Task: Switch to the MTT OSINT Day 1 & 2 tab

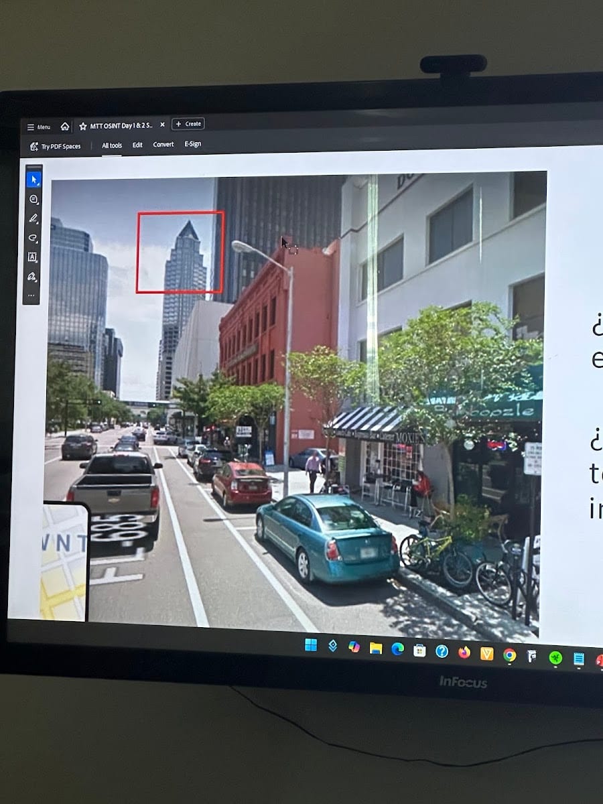Action: click(121, 125)
